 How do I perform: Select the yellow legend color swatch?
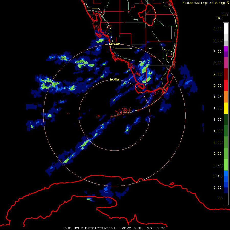tap(226, 108)
